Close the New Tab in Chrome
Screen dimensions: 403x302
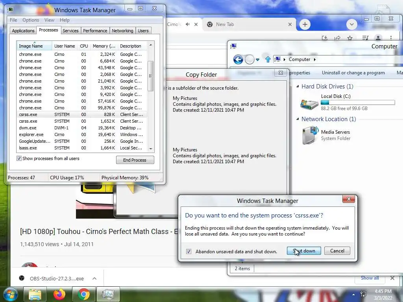coord(290,24)
